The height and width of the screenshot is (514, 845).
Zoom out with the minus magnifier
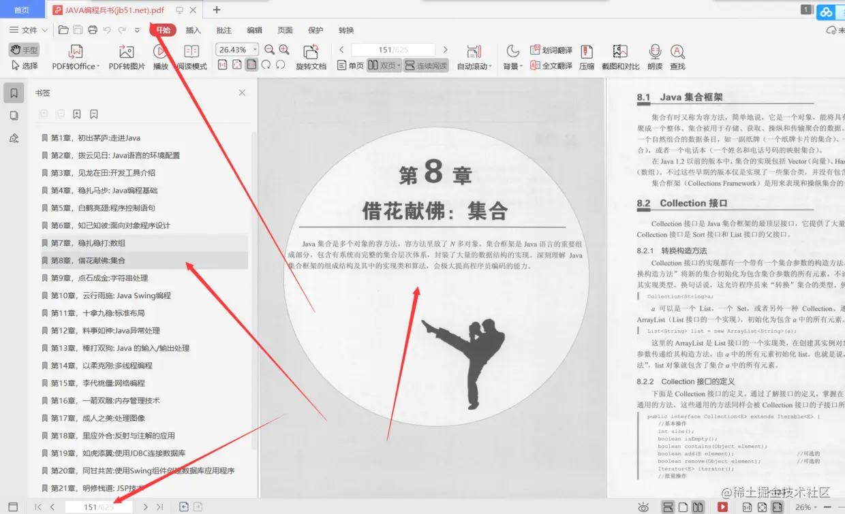coord(269,50)
